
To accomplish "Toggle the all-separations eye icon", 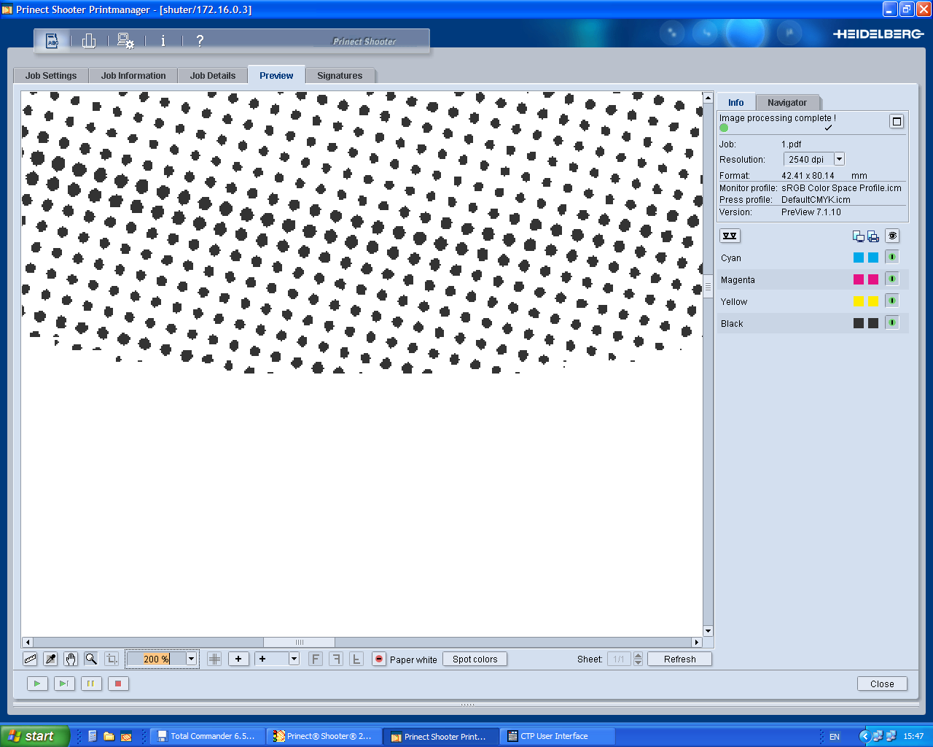I will [892, 236].
